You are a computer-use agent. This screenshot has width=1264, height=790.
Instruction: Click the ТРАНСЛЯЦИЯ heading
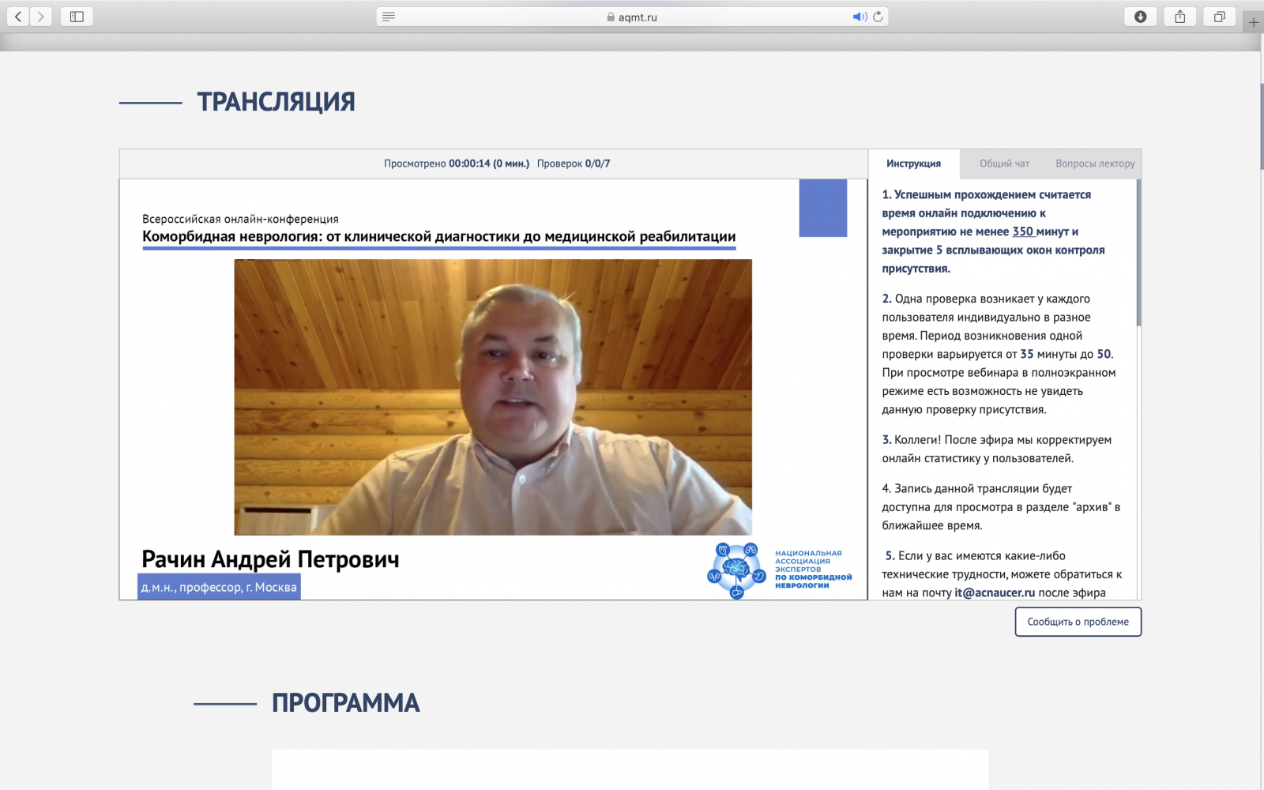(276, 102)
